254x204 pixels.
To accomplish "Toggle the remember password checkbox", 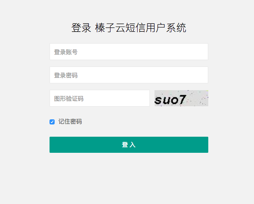I will pyautogui.click(x=52, y=122).
